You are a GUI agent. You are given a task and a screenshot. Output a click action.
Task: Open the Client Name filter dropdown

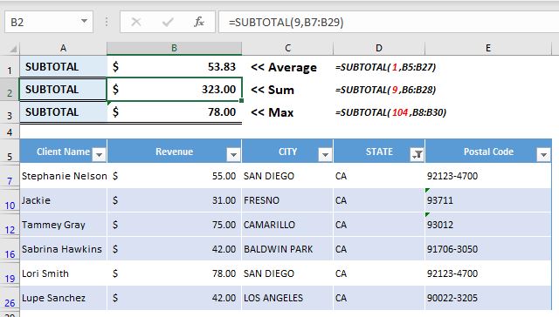[99, 155]
